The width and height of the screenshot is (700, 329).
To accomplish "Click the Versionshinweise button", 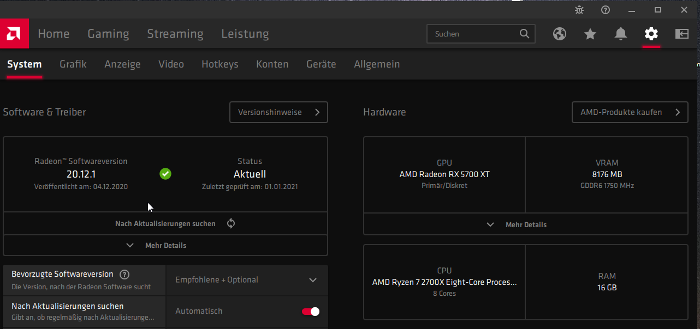I will click(x=278, y=112).
